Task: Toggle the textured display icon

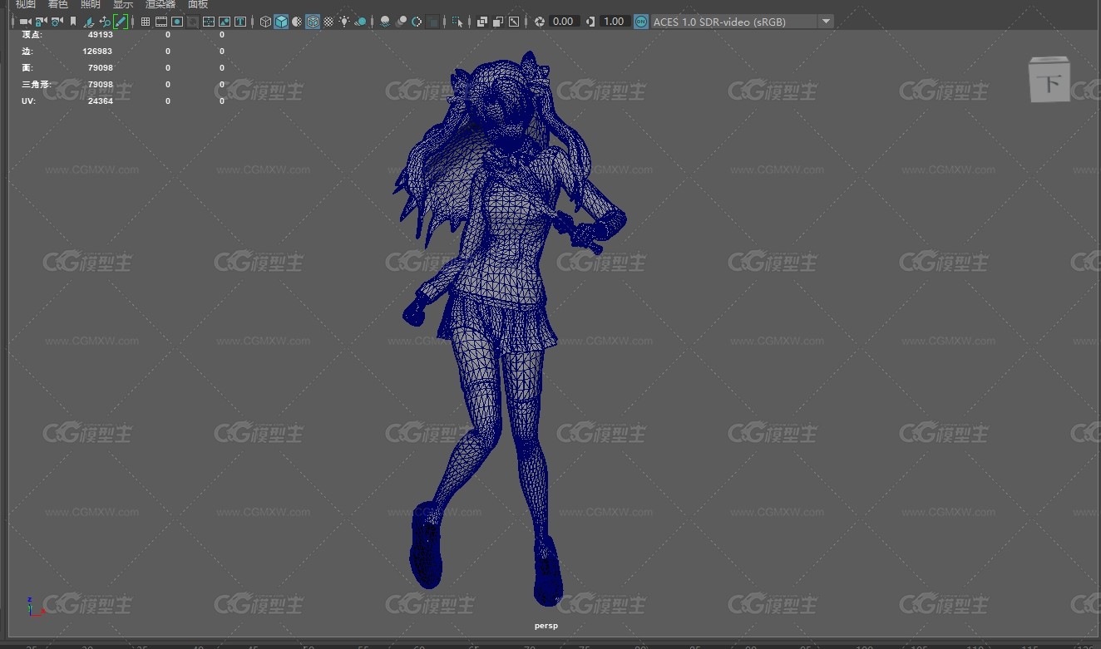Action: [328, 22]
